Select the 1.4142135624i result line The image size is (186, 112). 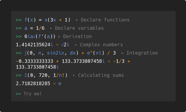[x=43, y=45]
